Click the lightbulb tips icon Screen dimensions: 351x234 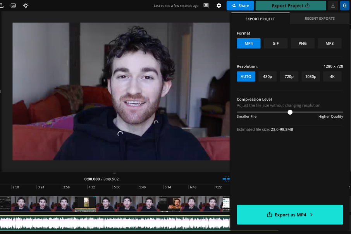[x=26, y=6]
